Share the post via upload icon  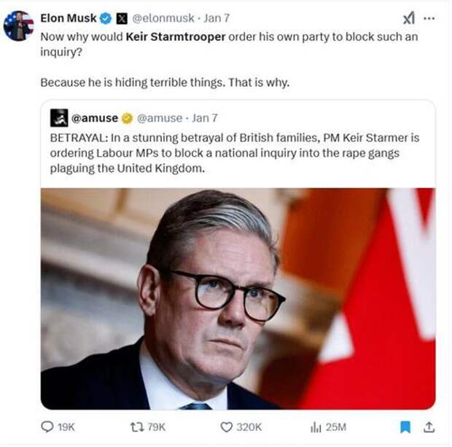pyautogui.click(x=429, y=427)
